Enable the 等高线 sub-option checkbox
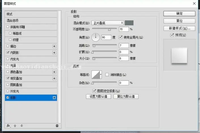 click(x=10, y=33)
